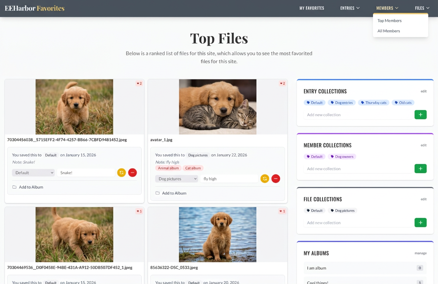Click manage next to My Albums

[421, 253]
